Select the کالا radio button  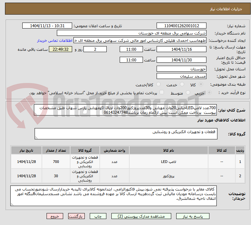point(201,84)
